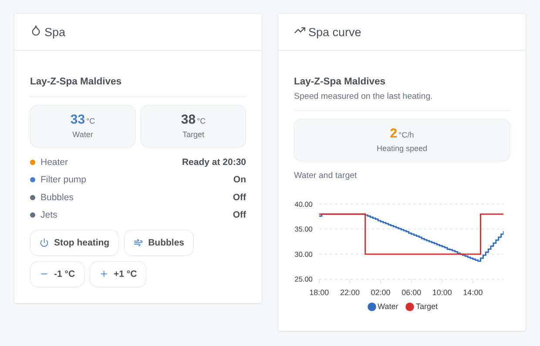Click the 35.00 y-axis label
The image size is (540, 346).
point(304,229)
